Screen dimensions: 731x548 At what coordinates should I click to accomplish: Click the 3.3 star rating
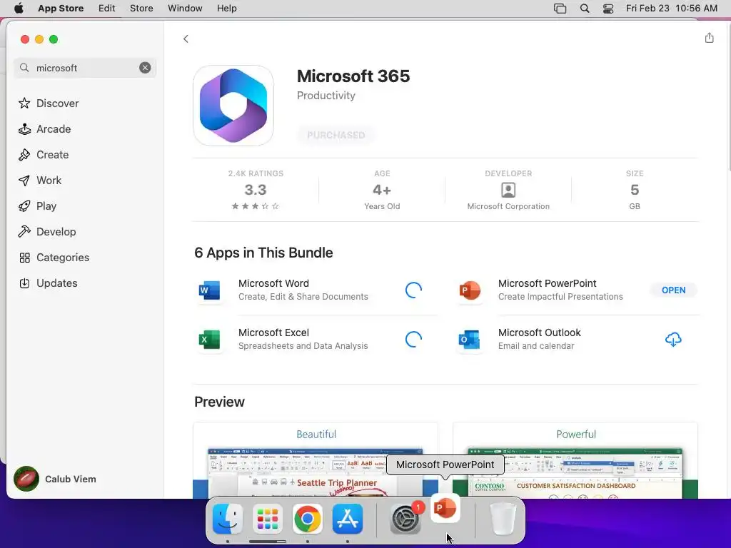(256, 190)
